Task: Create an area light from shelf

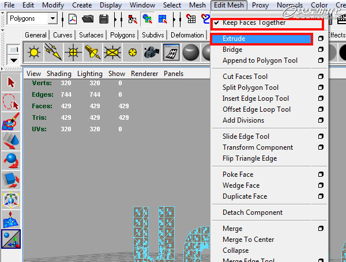Action: click(112, 52)
